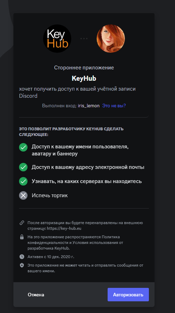Image resolution: width=175 pixels, height=313 pixels.
Task: Cancel with the Отмена button
Action: pos(36,295)
